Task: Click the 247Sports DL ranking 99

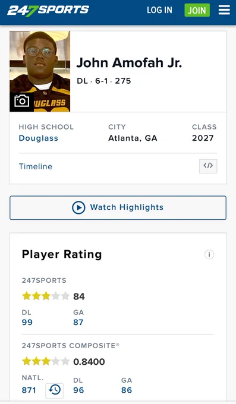Action: [27, 323]
